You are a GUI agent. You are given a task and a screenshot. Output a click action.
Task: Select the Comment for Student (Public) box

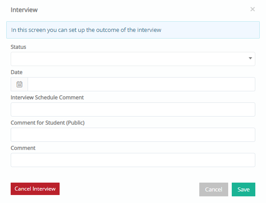click(133, 135)
